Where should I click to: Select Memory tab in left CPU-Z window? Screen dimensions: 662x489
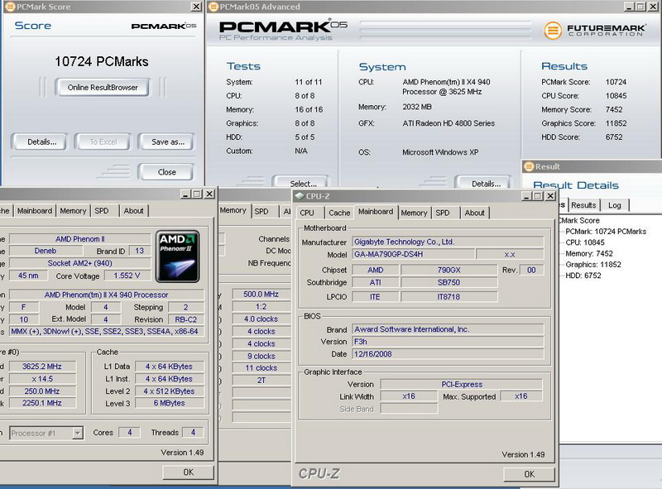click(x=73, y=211)
